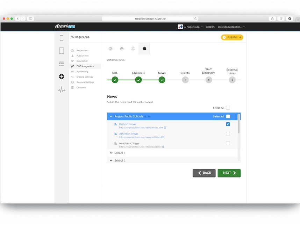Click the green NEXT button
Screen dimensions: 300x225
[229, 173]
